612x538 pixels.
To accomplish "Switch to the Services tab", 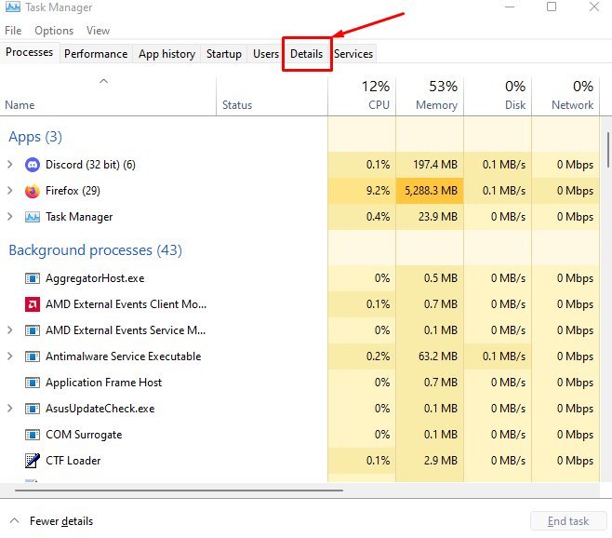I will 353,54.
